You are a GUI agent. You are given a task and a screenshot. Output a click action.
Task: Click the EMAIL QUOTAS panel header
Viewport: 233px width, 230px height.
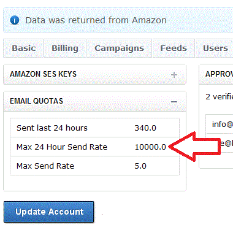[94, 101]
